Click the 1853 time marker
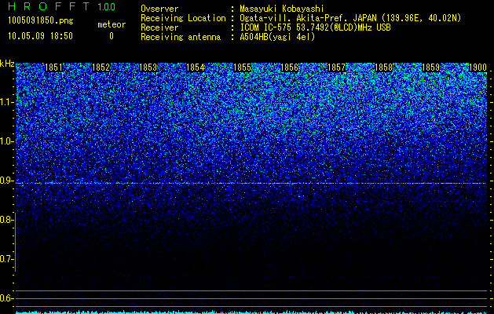The image size is (494, 314). pos(148,68)
